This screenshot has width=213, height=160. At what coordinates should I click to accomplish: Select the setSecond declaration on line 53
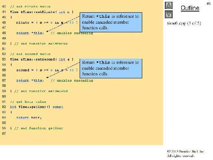pos(42,59)
